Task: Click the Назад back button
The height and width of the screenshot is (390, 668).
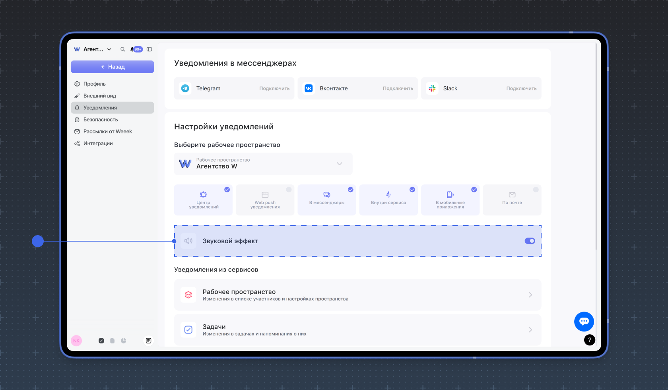Action: click(112, 67)
